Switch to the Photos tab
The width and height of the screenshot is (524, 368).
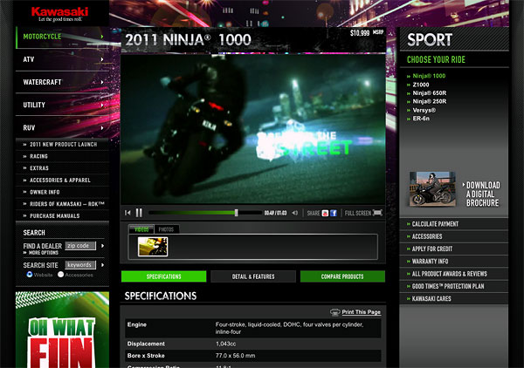tap(167, 229)
